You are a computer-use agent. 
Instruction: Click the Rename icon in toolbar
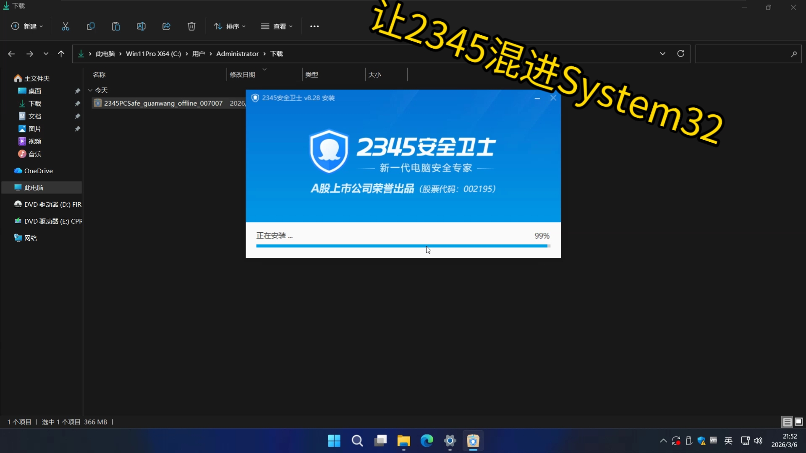point(141,26)
